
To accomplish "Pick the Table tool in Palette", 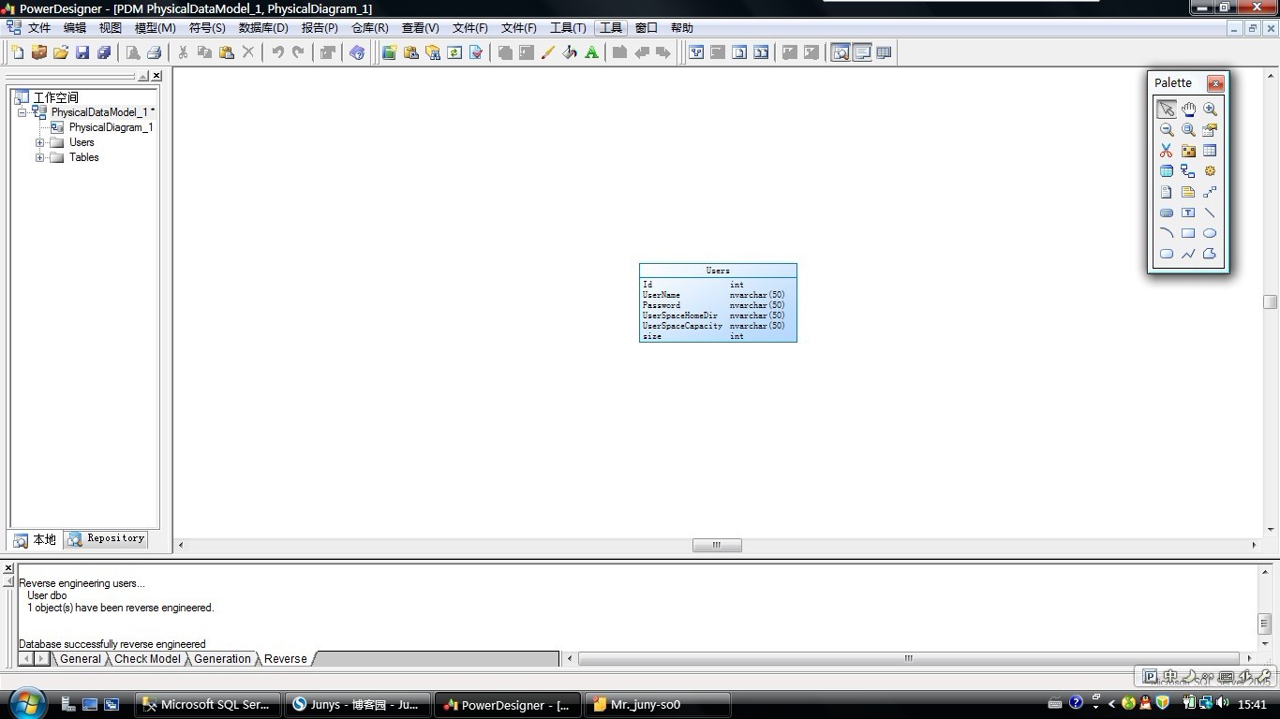I will [x=1210, y=151].
